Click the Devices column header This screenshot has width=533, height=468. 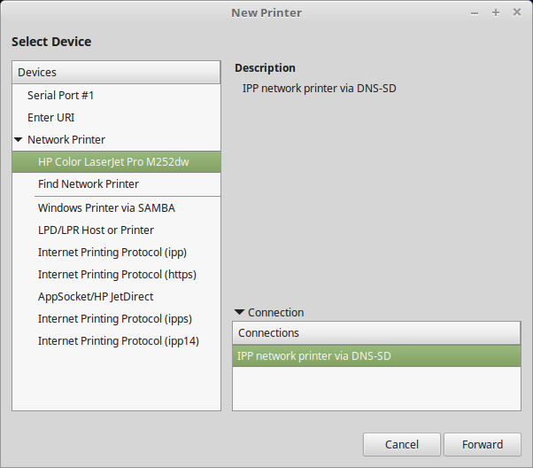coord(116,72)
